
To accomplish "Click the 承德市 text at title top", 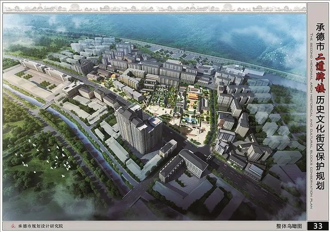I will click(320, 37).
